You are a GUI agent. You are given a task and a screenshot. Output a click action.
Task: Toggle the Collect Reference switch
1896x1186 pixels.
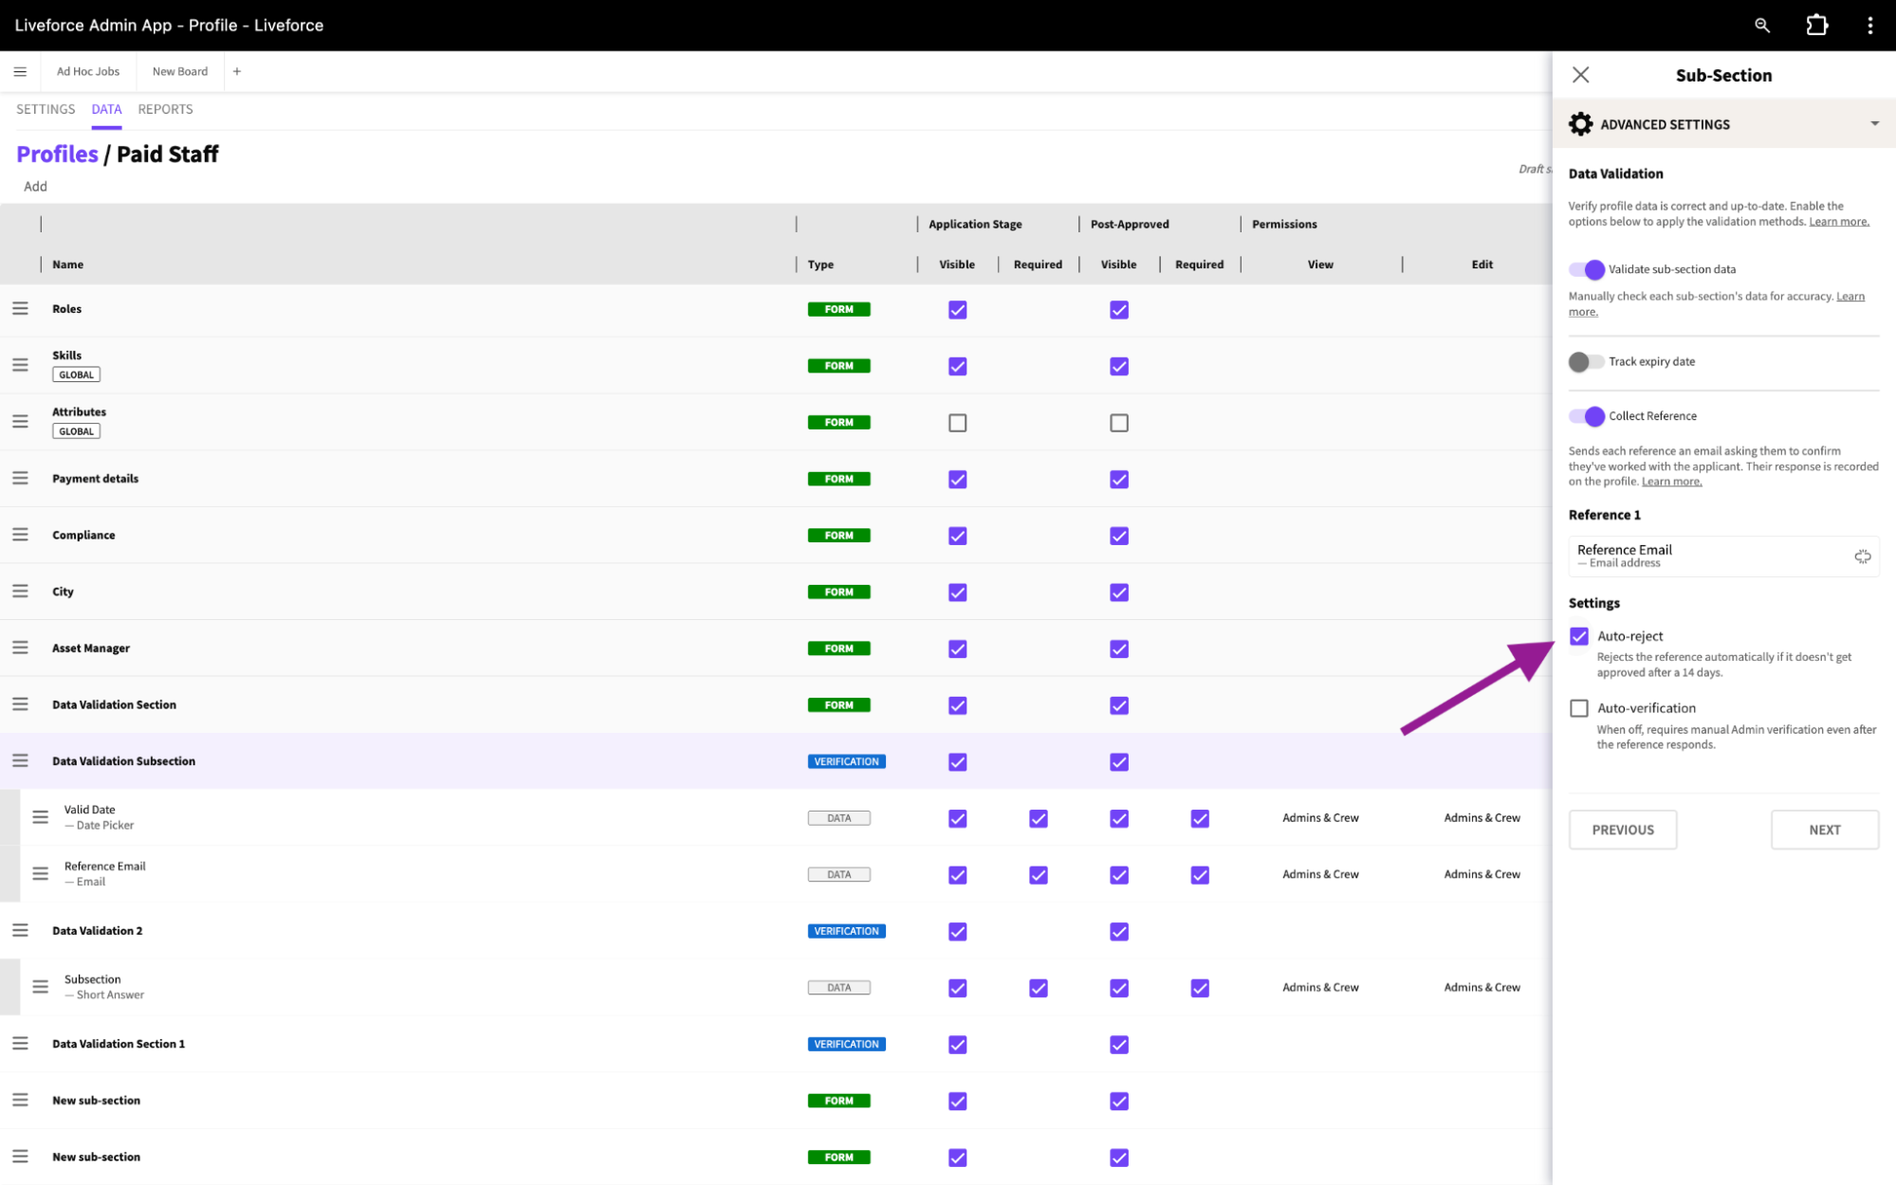click(x=1586, y=416)
